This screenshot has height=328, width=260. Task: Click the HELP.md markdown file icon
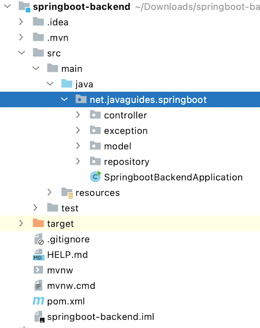[x=38, y=255]
